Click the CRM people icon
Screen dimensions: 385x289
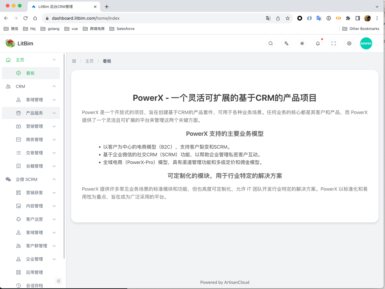pos(8,86)
